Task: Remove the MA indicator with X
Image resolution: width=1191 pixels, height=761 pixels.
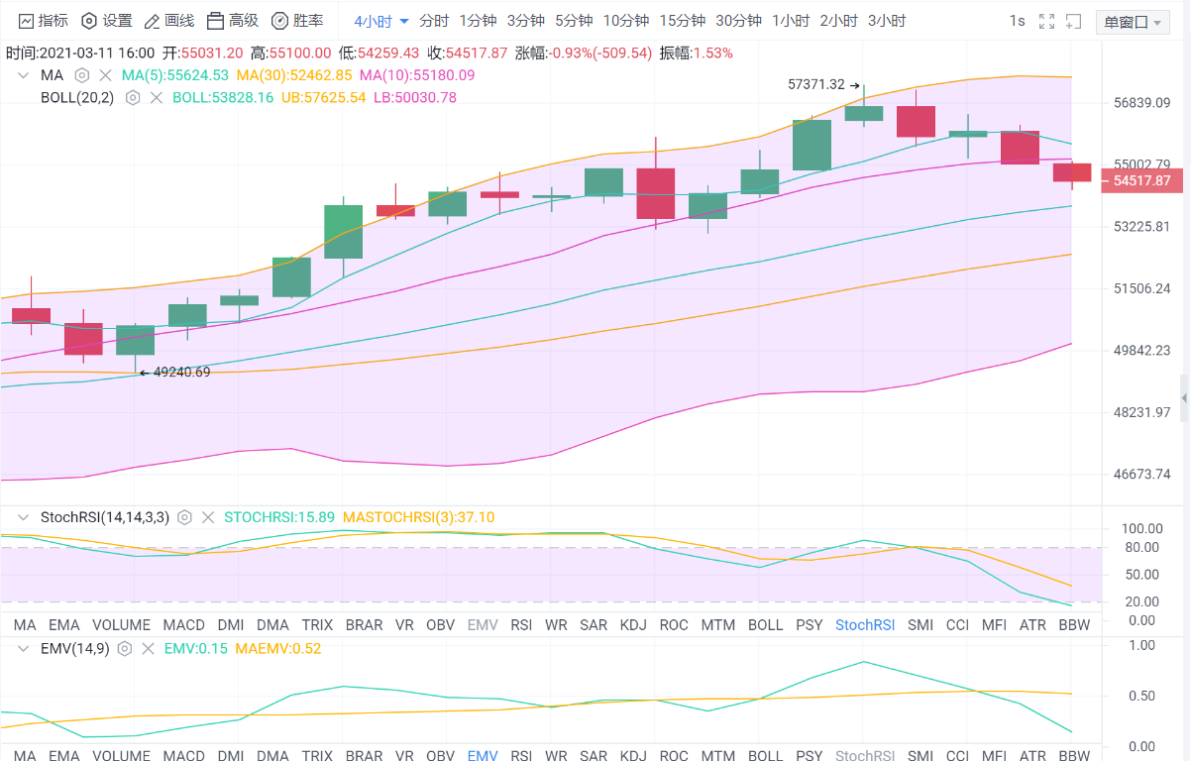Action: pos(105,75)
